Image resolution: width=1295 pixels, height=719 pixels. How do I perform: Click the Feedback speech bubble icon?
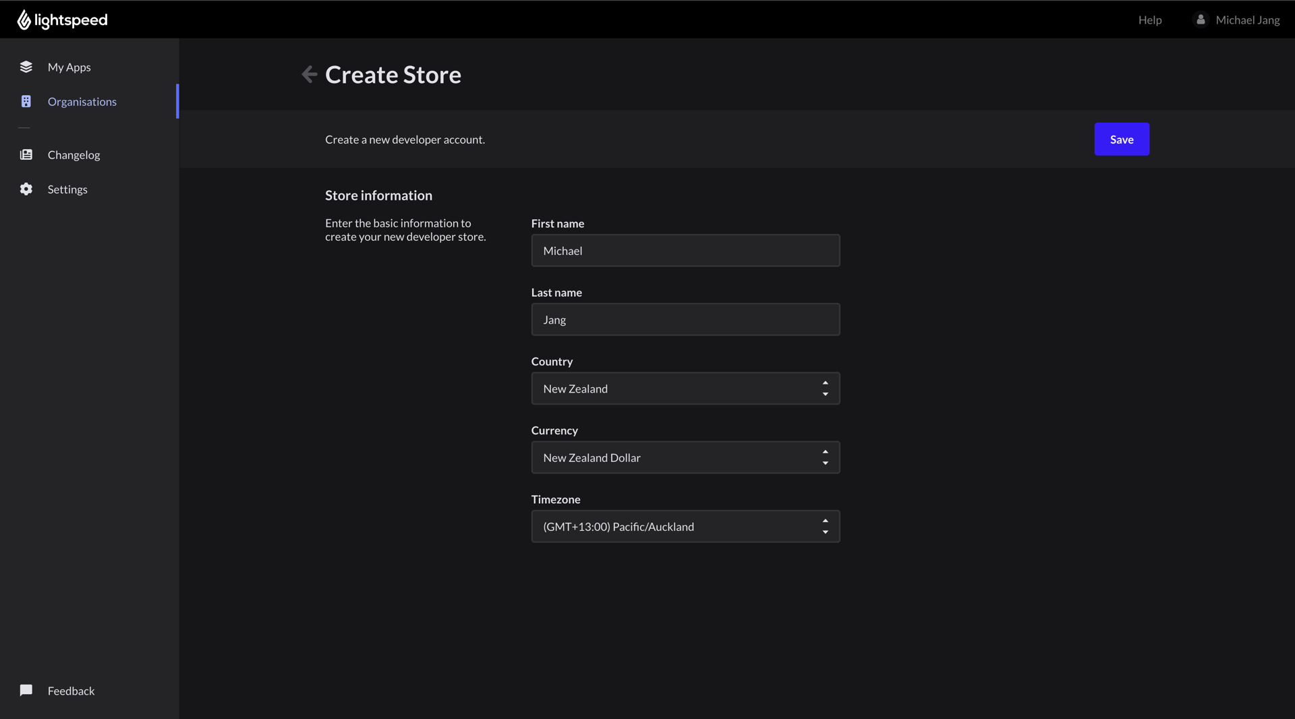coord(26,691)
